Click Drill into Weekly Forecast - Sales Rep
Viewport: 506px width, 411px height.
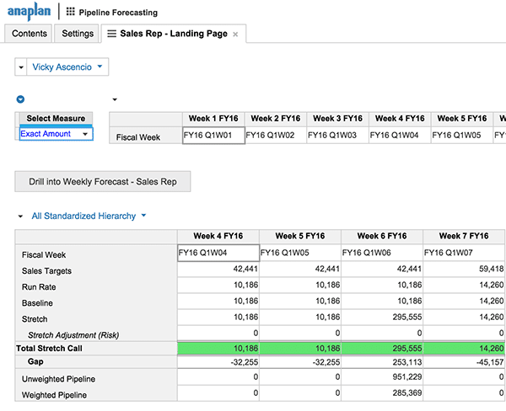(103, 181)
